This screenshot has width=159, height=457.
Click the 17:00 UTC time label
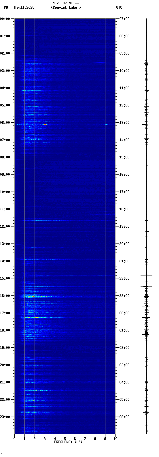(124, 192)
